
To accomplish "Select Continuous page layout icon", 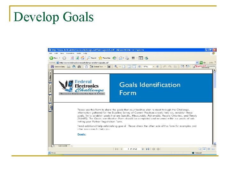I will pyautogui.click(x=204, y=149).
